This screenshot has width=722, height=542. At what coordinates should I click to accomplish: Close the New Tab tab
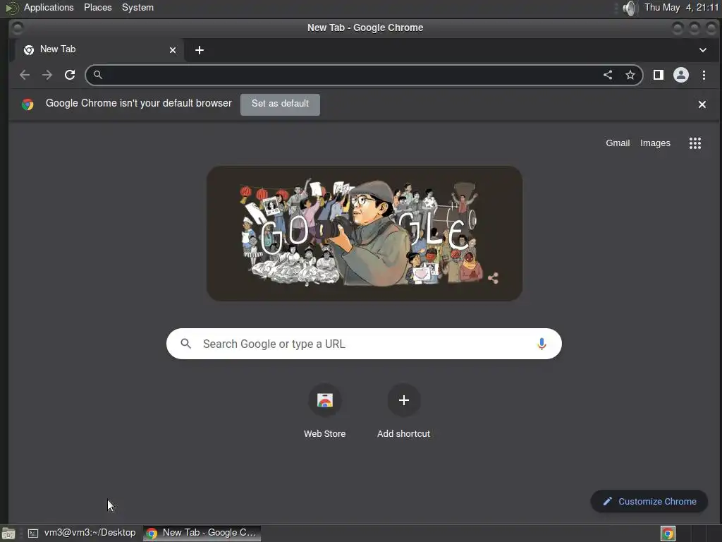pyautogui.click(x=173, y=50)
